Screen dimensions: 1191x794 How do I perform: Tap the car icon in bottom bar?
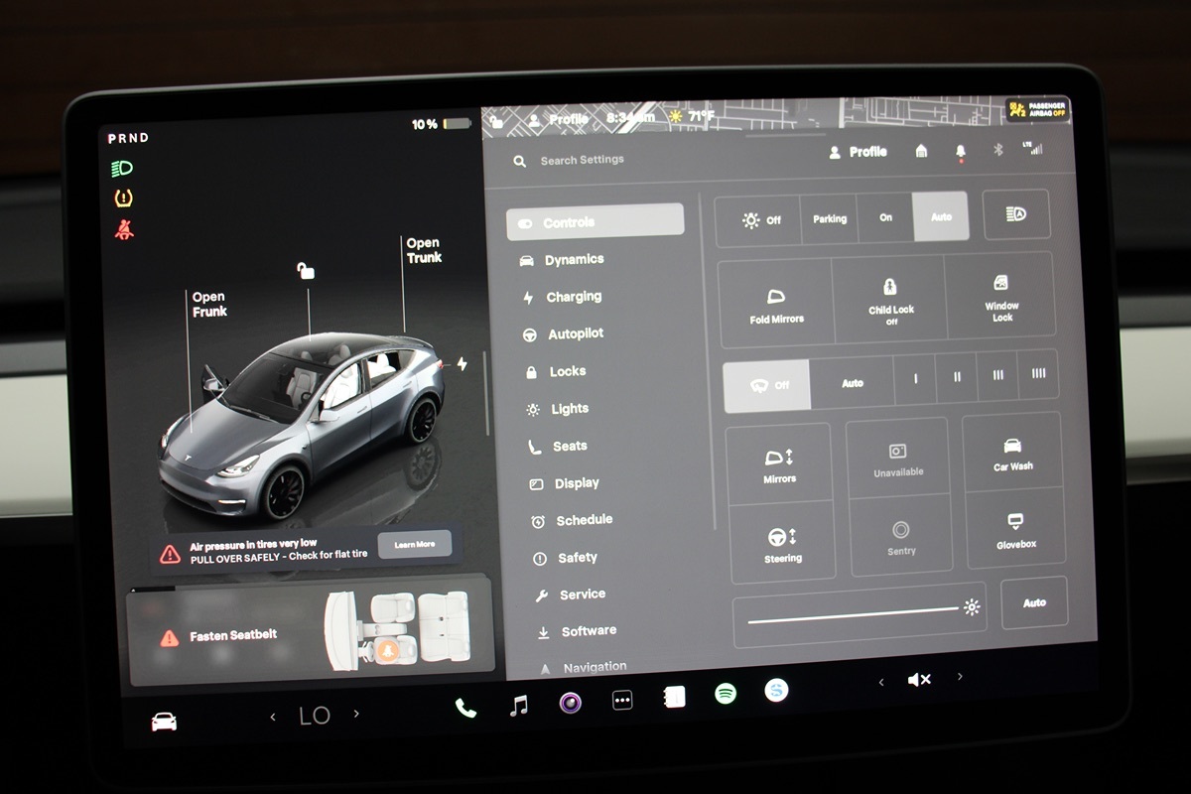[x=164, y=722]
